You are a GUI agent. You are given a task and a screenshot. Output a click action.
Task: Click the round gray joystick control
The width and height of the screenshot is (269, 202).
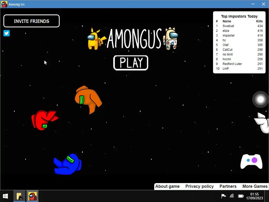260,99
